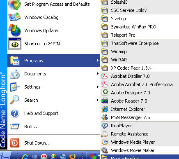
Task: Click the MSN Messenger 7.5 icon
Action: tap(105, 117)
